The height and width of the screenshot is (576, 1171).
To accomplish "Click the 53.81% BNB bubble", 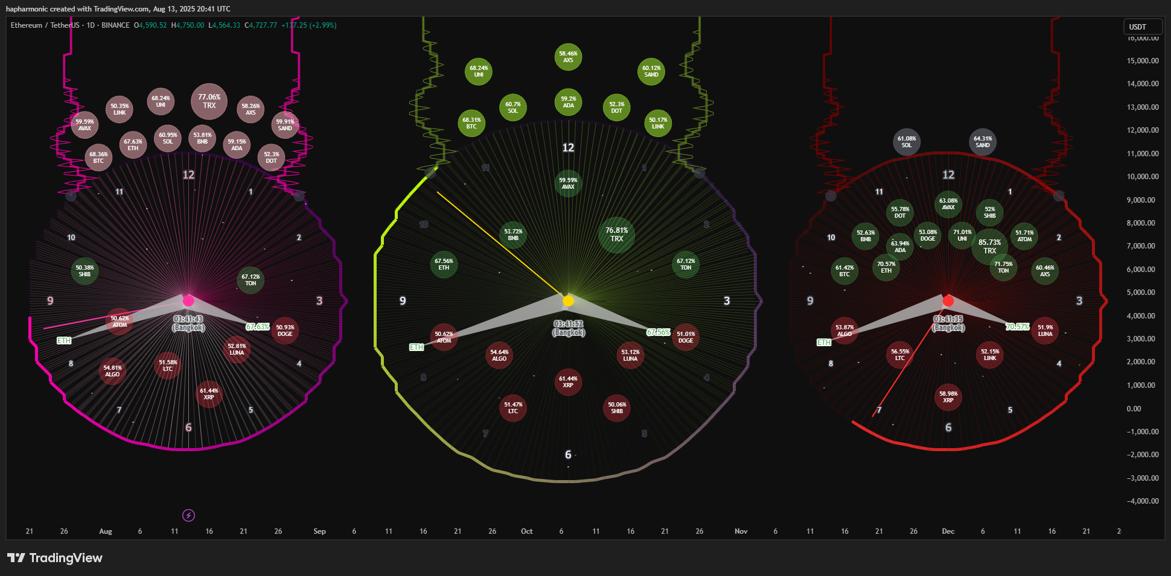I will pos(202,139).
